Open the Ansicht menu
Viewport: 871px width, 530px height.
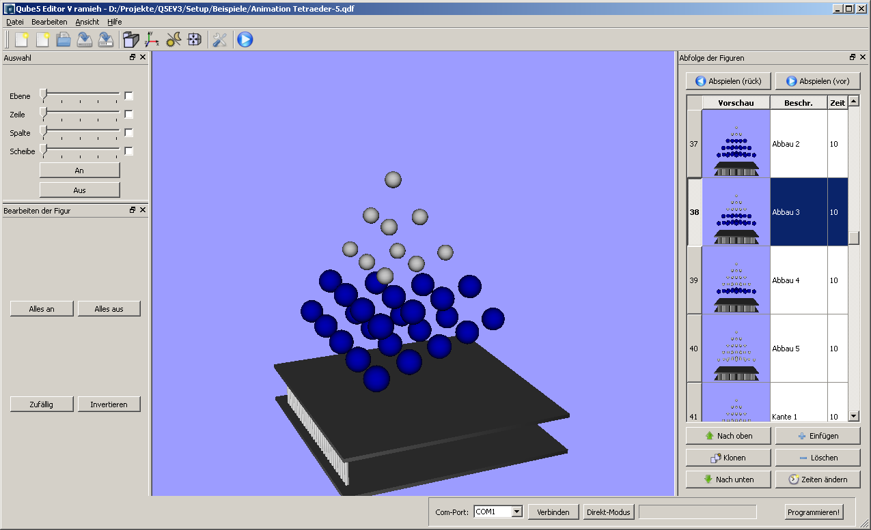tap(87, 22)
